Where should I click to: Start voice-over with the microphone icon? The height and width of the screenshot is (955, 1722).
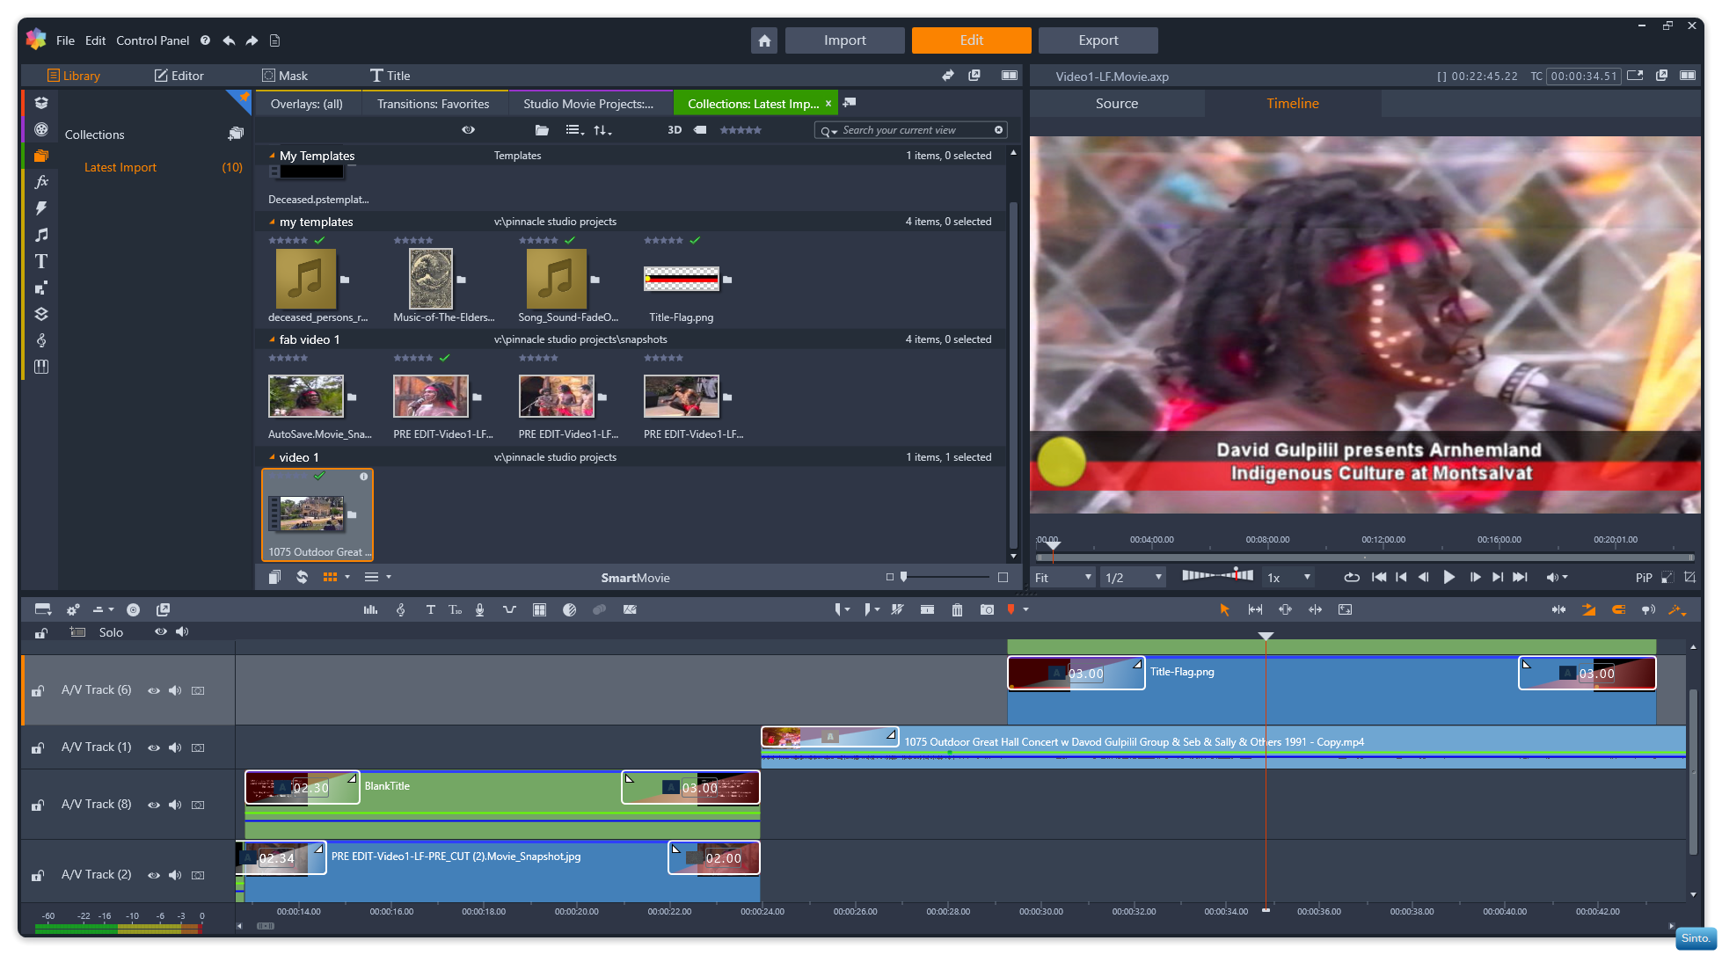point(479,609)
